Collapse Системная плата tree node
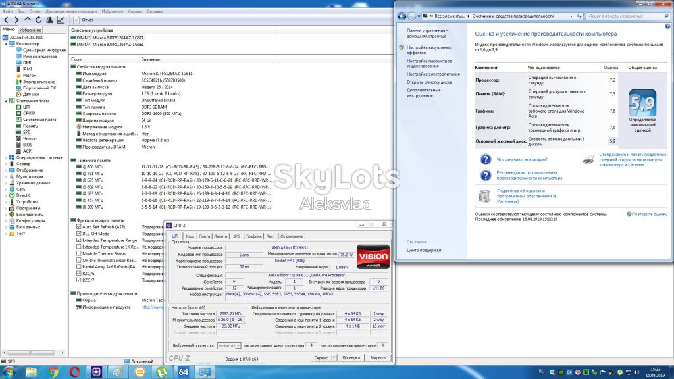674x379 pixels. click(5, 101)
